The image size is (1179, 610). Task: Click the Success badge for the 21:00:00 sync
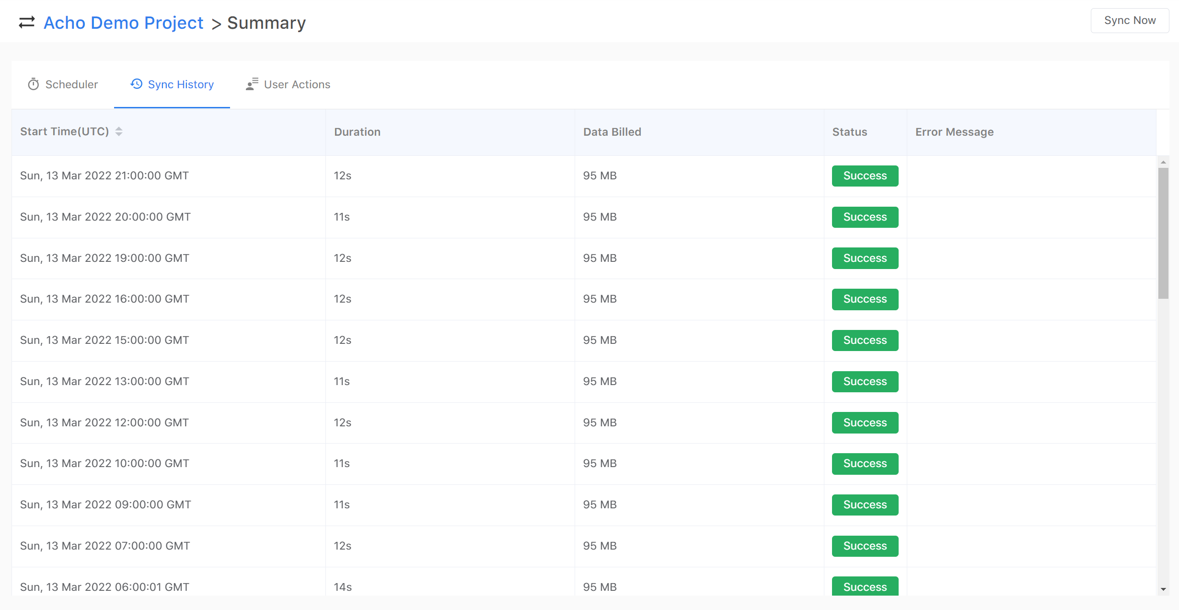(864, 176)
